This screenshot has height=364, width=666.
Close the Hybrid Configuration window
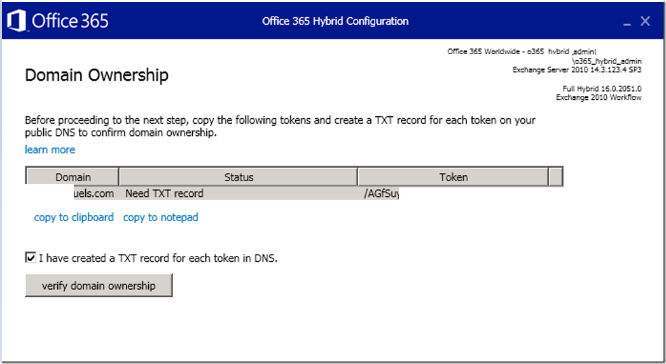(x=645, y=21)
